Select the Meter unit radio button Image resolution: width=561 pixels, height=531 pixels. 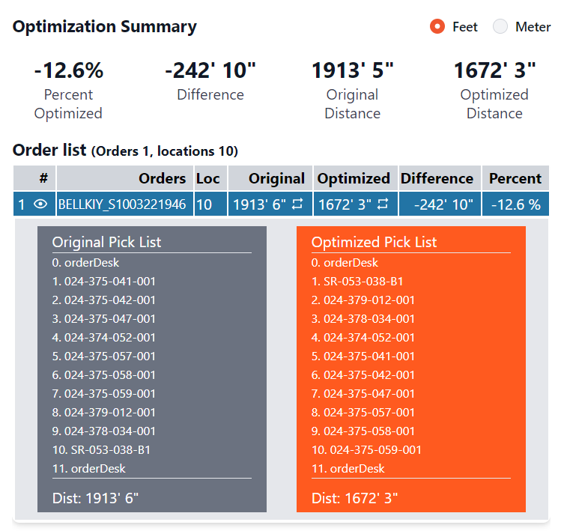coord(500,27)
